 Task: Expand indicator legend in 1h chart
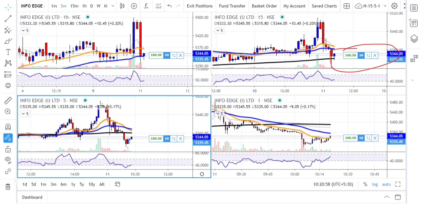click(25, 30)
